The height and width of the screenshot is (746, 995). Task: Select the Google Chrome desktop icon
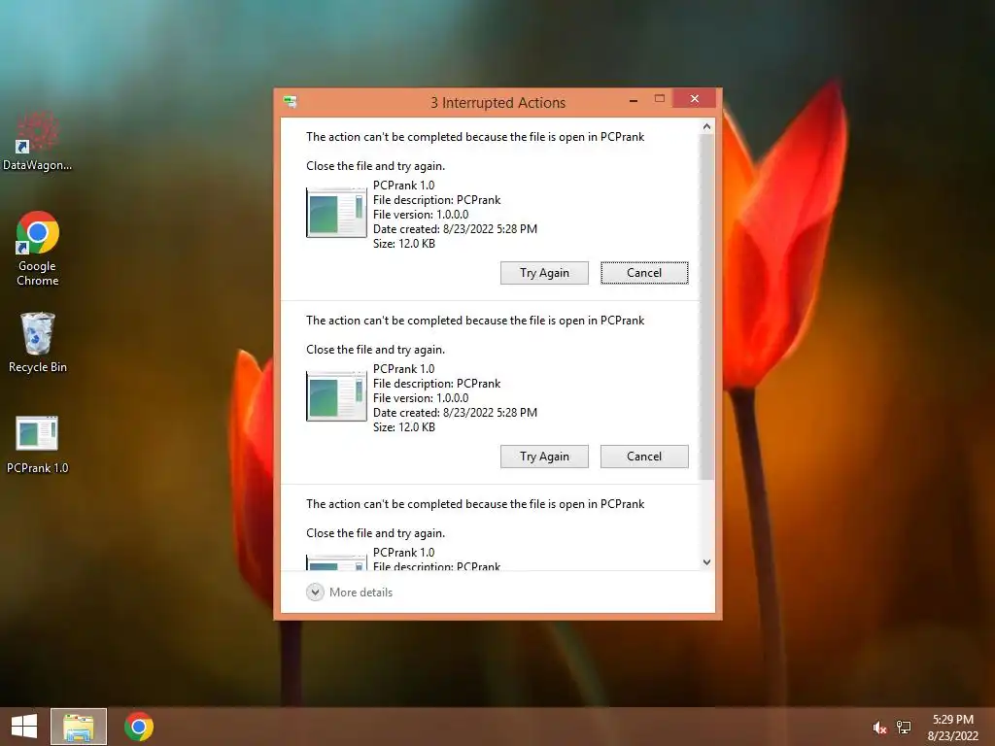click(38, 249)
